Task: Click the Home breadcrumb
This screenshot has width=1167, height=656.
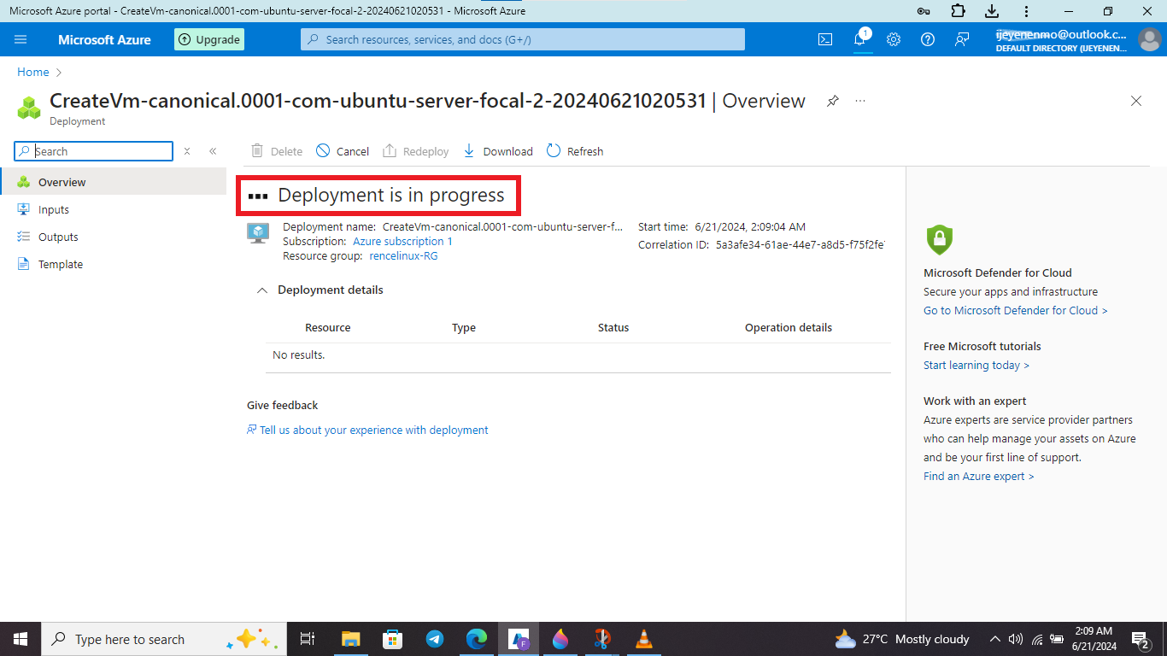Action: click(33, 73)
